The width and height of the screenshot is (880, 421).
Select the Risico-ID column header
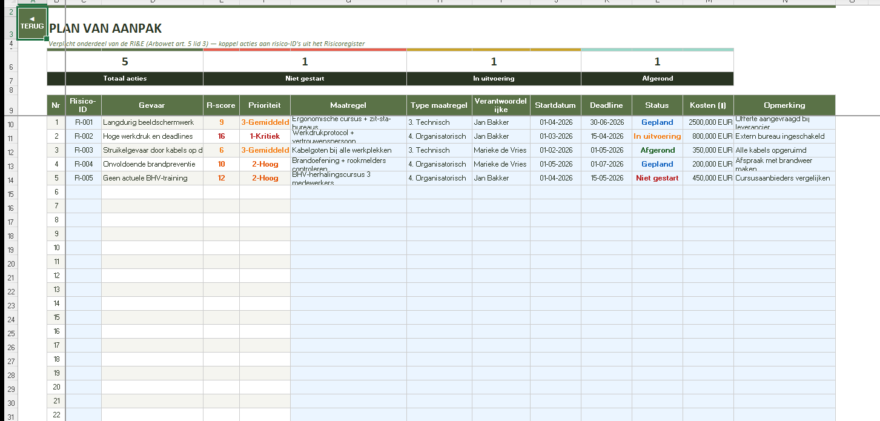83,105
